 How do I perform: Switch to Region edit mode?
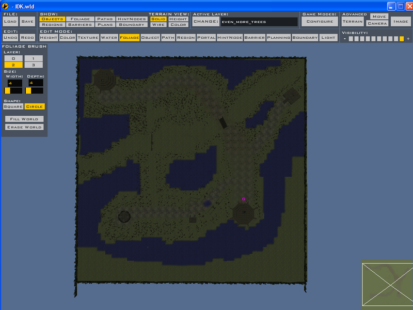tap(186, 37)
